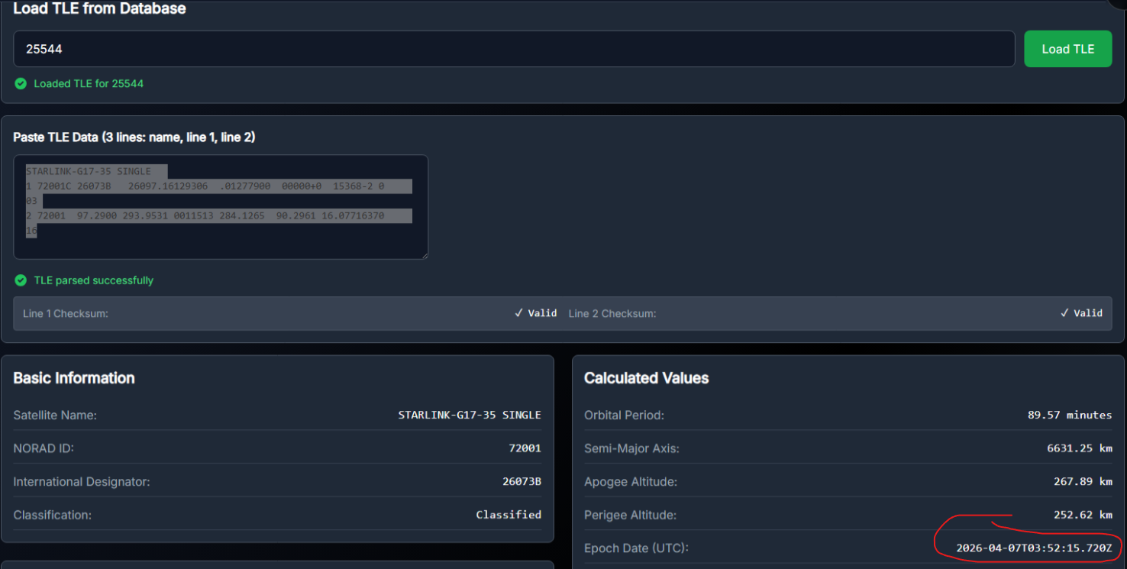Click the green check icon beside Loaded TLE
The image size is (1127, 569).
pyautogui.click(x=21, y=83)
